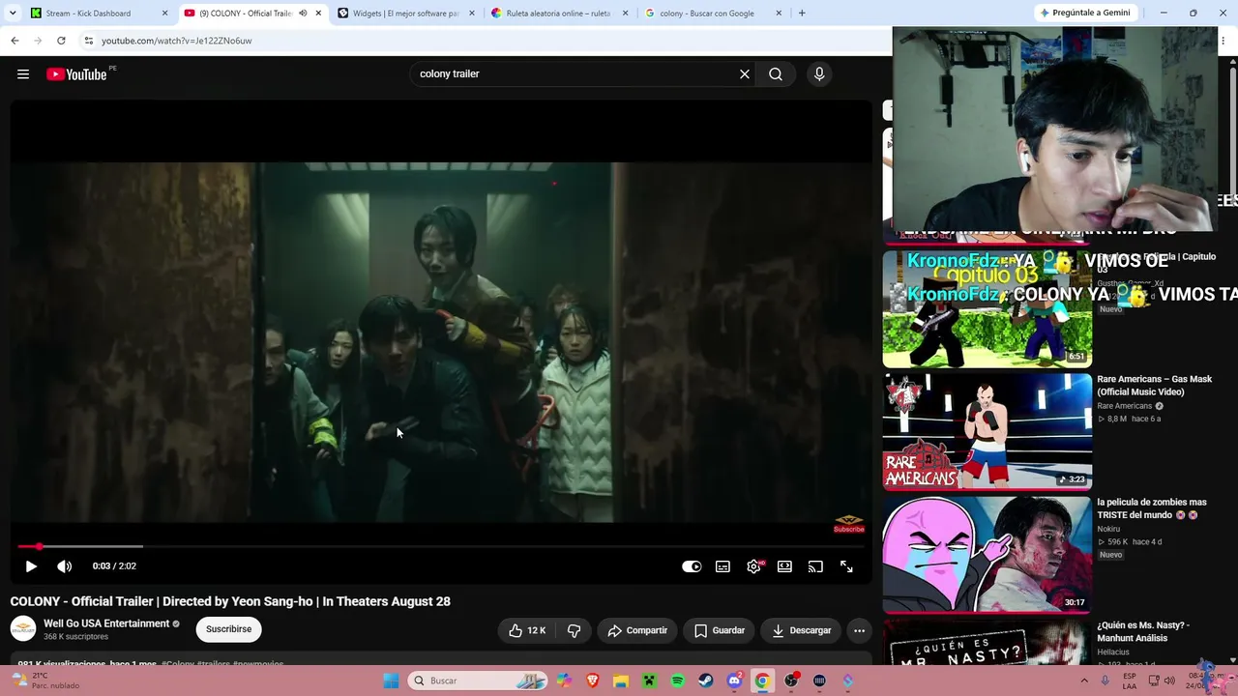Image resolution: width=1238 pixels, height=696 pixels.
Task: Open Brave browser from taskbar
Action: [x=592, y=681]
